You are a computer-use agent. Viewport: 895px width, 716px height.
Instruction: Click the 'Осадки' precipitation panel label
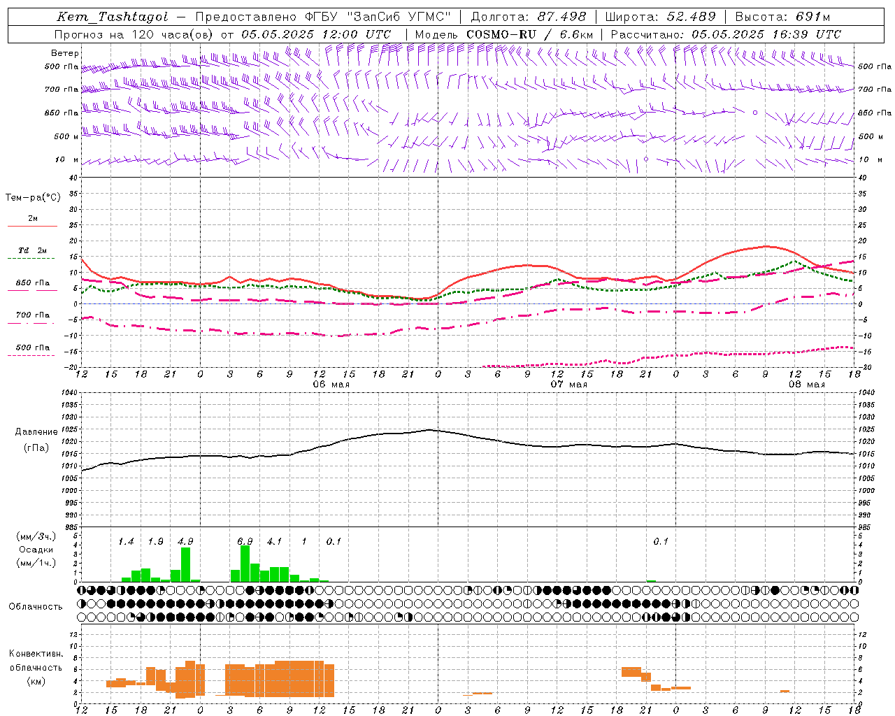tap(36, 550)
